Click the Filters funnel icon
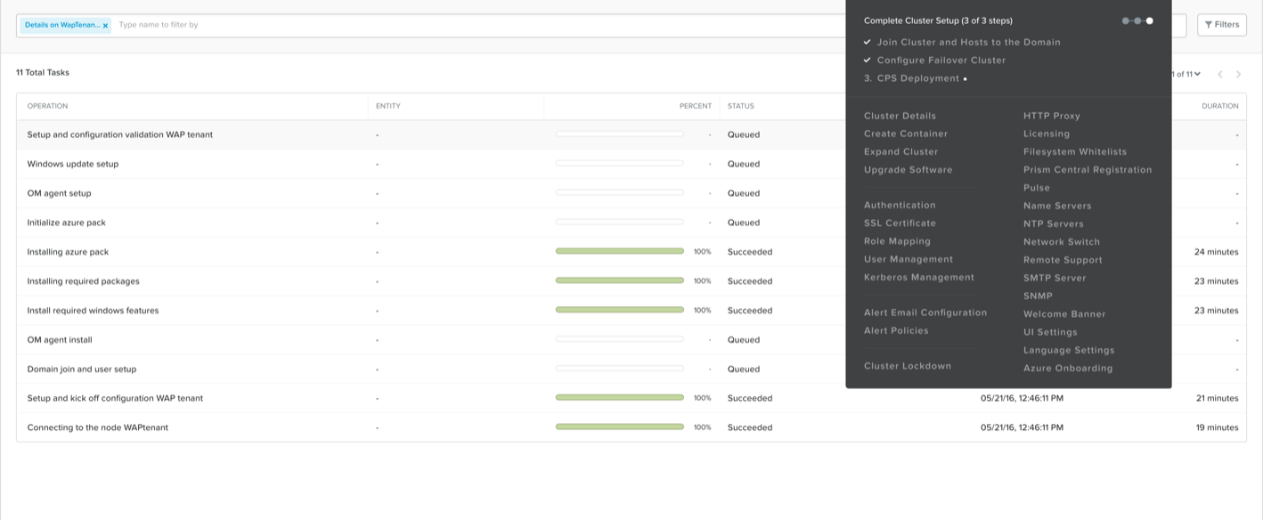 coord(1221,24)
